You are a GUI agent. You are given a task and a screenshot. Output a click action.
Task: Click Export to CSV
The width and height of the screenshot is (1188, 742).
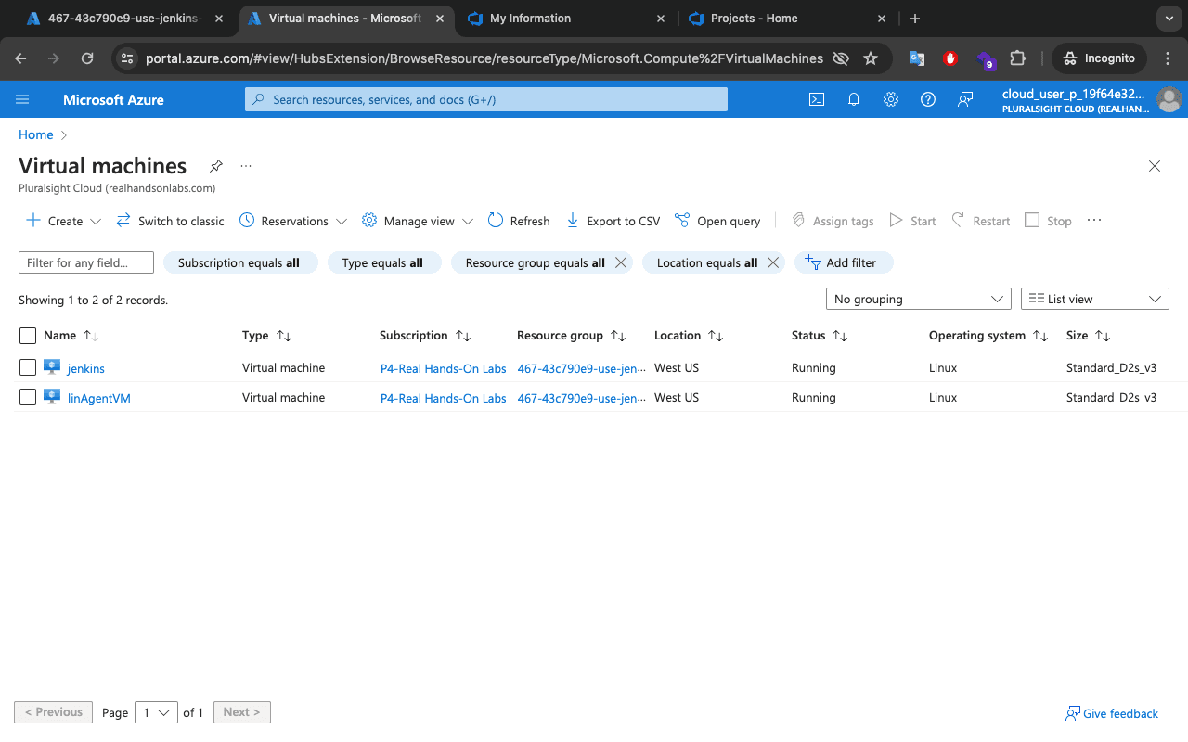(x=613, y=221)
